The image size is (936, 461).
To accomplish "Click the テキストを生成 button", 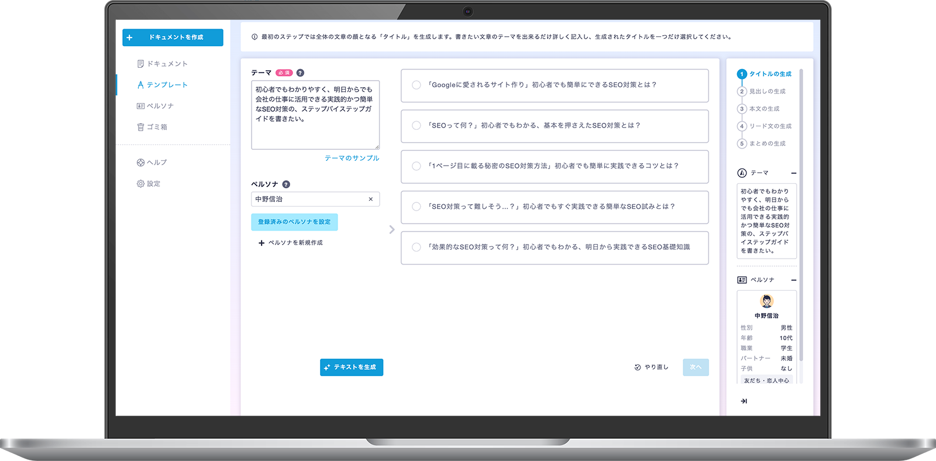I will [352, 367].
